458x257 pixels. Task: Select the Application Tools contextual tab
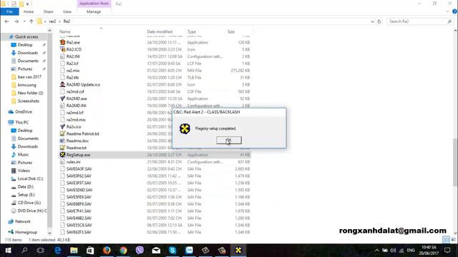(94, 4)
